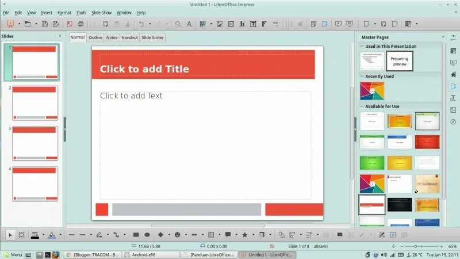Switch to the Outline tab
Screen dimensions: 460x259
[95, 37]
